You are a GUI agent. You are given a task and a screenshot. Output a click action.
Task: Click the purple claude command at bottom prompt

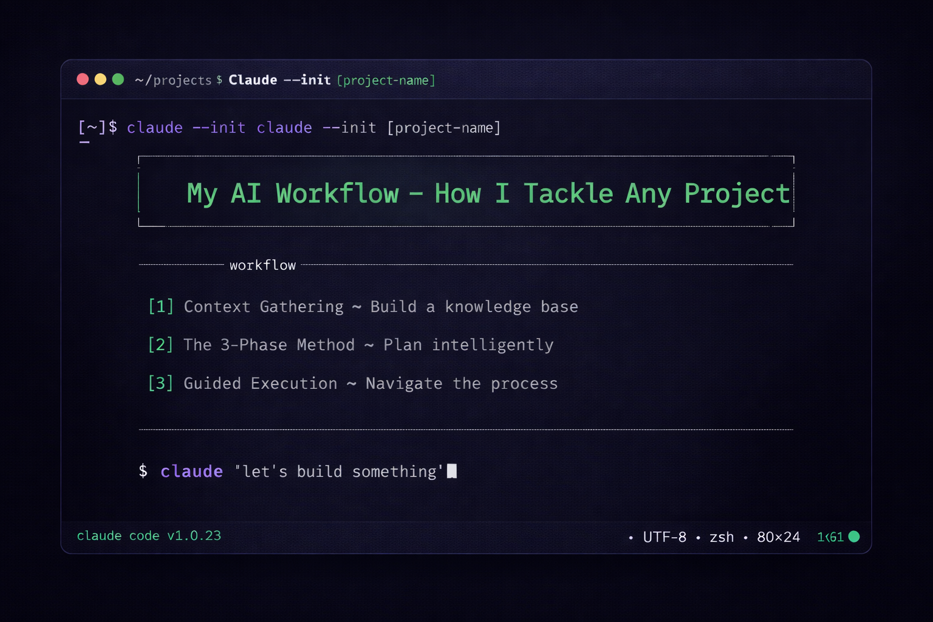[x=191, y=471]
